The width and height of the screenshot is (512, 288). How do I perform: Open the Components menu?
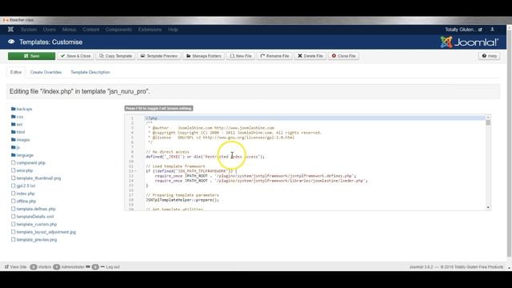pyautogui.click(x=118, y=30)
